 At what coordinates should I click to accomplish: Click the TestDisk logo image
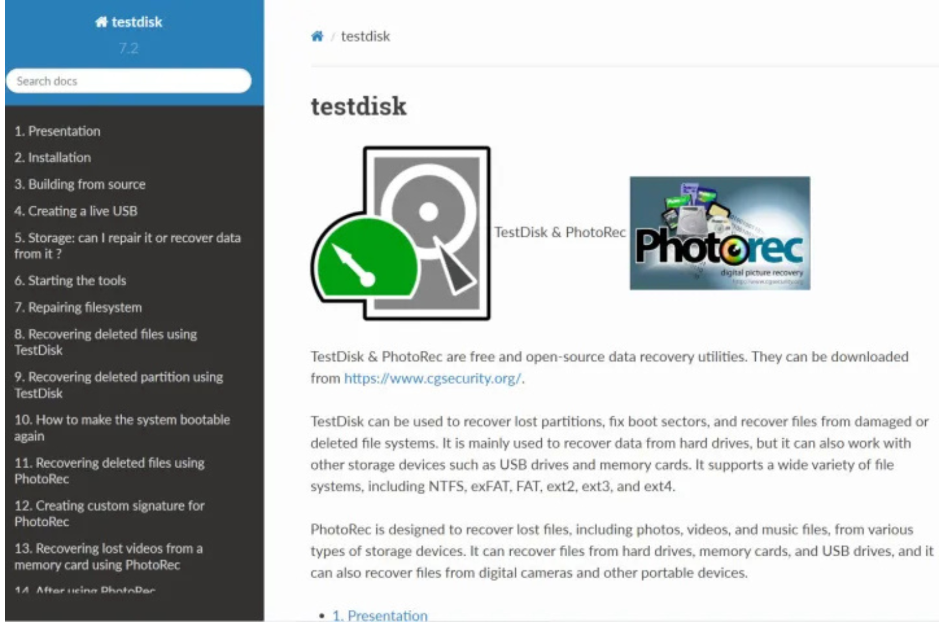(401, 233)
